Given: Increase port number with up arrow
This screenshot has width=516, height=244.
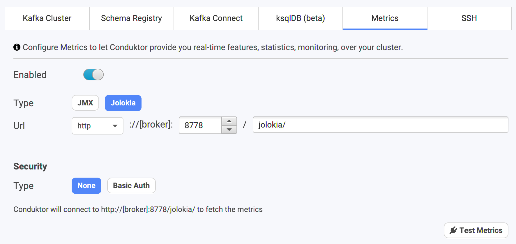Looking at the screenshot, I should point(229,121).
